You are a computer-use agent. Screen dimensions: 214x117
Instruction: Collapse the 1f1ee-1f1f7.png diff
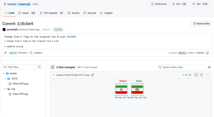[53, 75]
